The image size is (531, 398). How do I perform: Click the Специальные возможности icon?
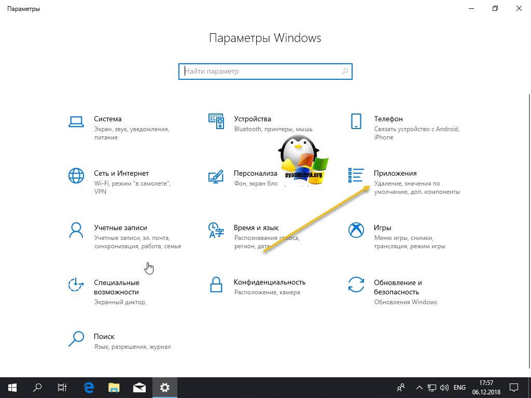tap(76, 285)
